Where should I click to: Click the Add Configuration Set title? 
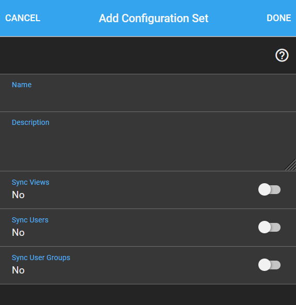(x=154, y=19)
